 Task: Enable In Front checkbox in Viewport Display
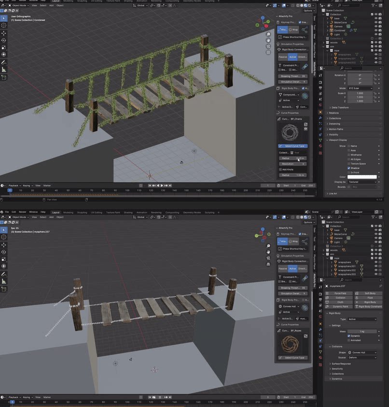[x=349, y=172]
